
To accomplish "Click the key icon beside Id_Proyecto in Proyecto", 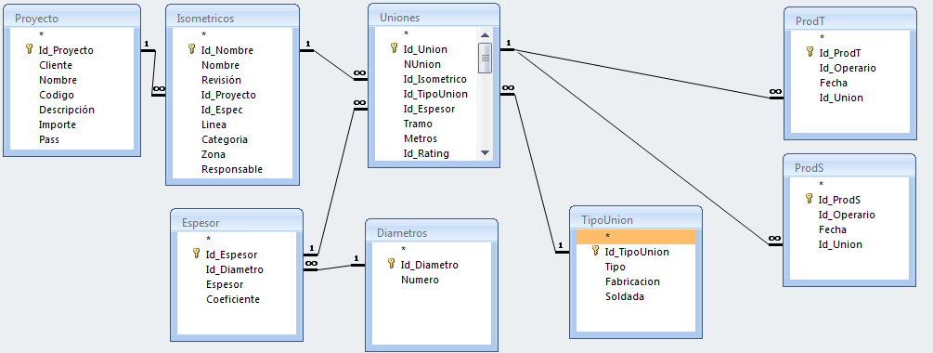I will coord(29,49).
